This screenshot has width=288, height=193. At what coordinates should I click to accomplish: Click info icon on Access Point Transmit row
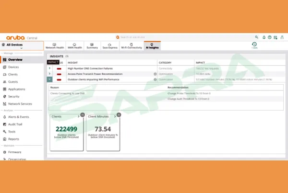coord(155,74)
